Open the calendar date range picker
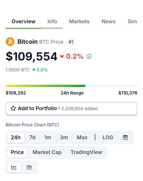This screenshot has height=181, width=143. tap(125, 137)
